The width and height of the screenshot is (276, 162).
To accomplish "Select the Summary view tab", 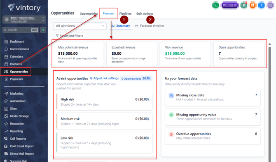I will 121,26.
